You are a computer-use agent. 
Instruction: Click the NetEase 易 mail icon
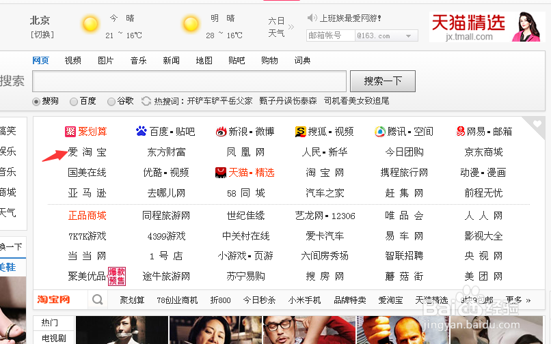coord(460,131)
